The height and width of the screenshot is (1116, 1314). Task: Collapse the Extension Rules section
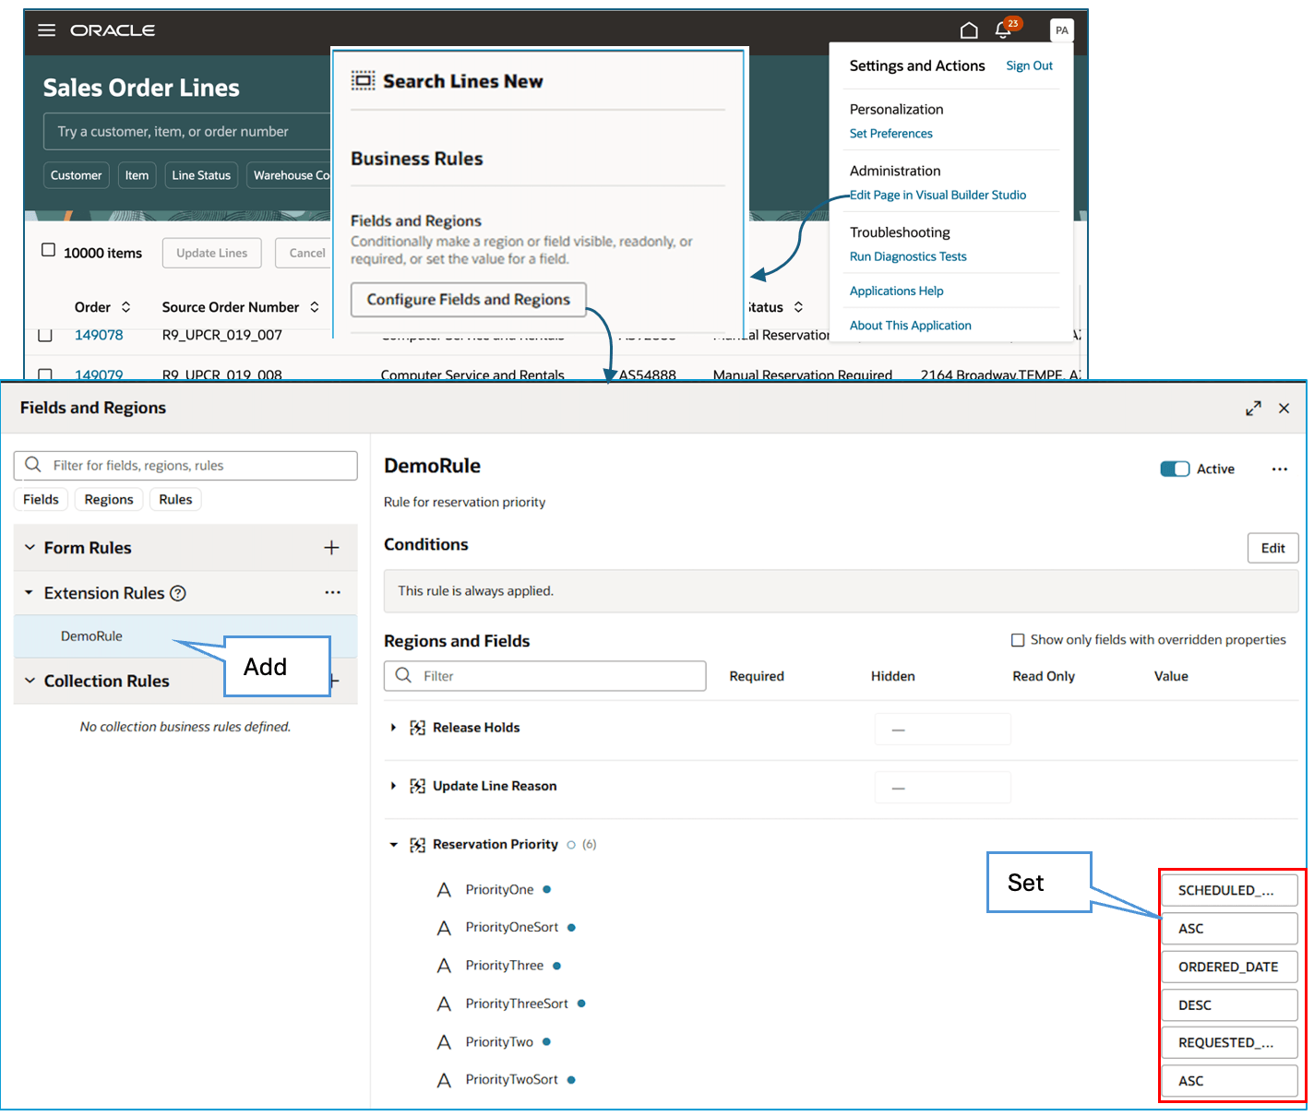point(30,592)
